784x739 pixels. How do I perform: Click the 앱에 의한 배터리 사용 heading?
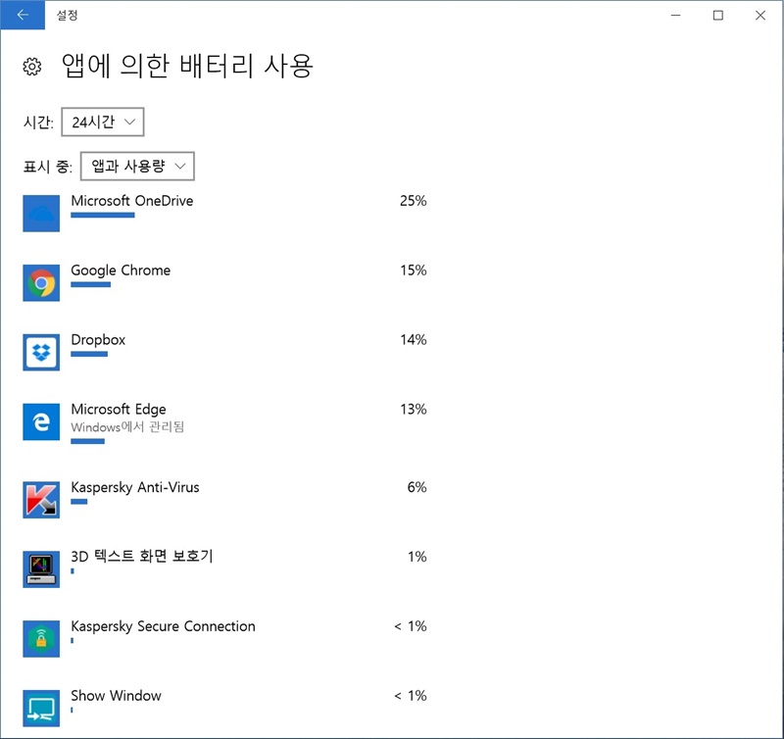[187, 66]
